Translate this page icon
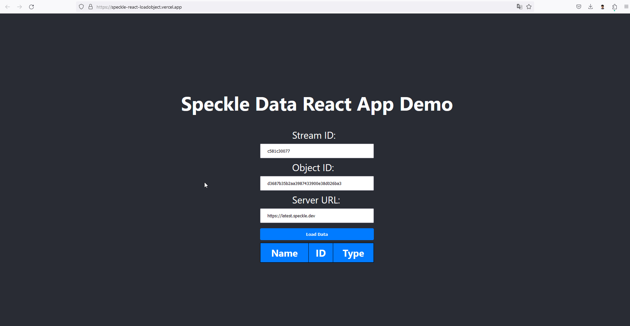The height and width of the screenshot is (326, 630). [x=520, y=7]
